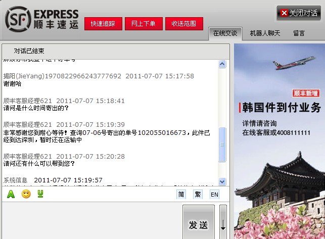Open the 收送范围 button
Viewport: 325px width, 239px height.
(184, 24)
